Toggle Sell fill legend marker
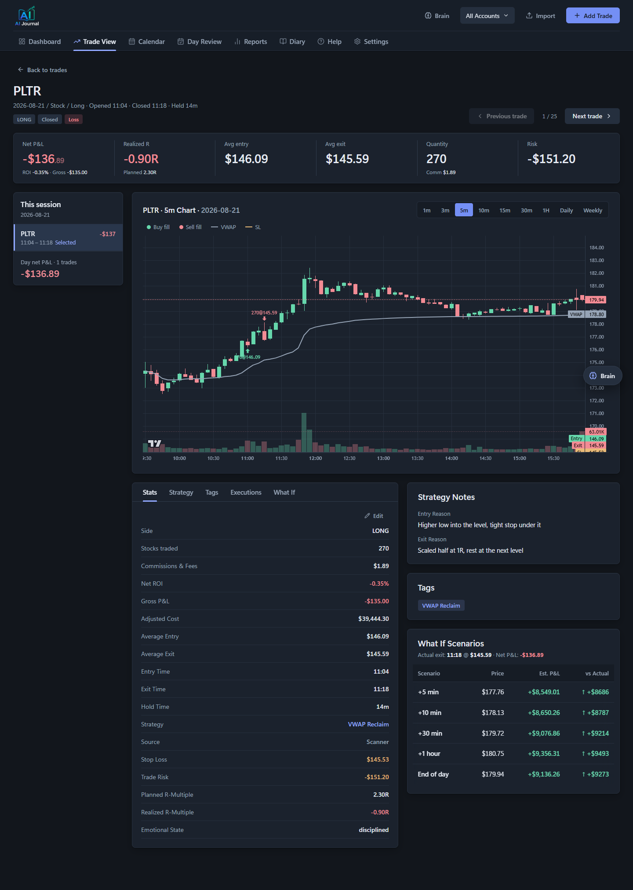 click(190, 227)
